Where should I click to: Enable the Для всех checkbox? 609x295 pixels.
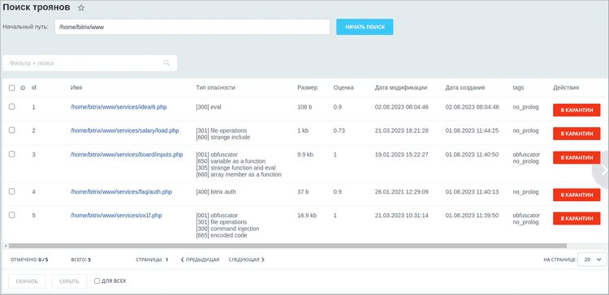[97, 280]
